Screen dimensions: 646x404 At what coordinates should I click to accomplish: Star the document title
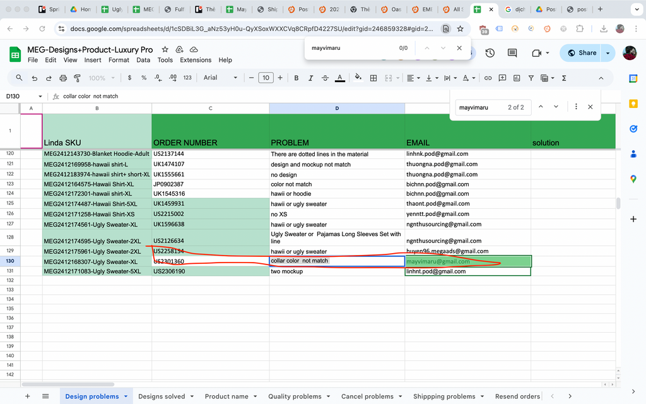coord(165,49)
